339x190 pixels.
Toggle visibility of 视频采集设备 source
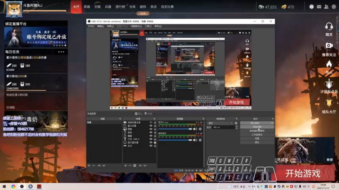[151, 122]
